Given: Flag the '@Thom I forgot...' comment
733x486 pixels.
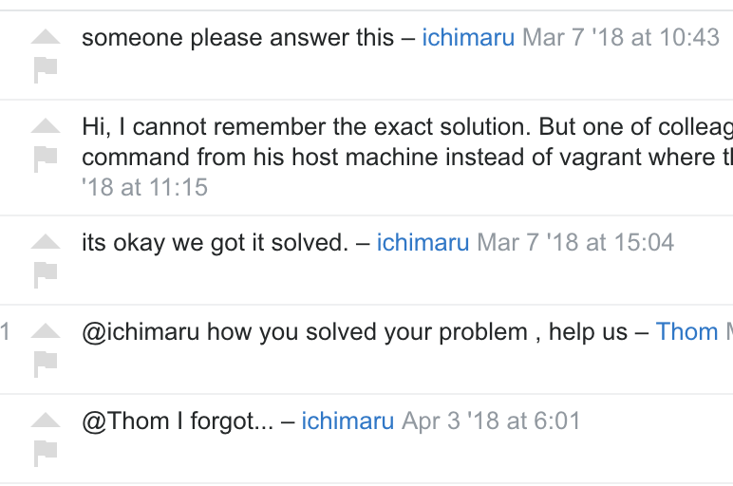Looking at the screenshot, I should pyautogui.click(x=46, y=454).
